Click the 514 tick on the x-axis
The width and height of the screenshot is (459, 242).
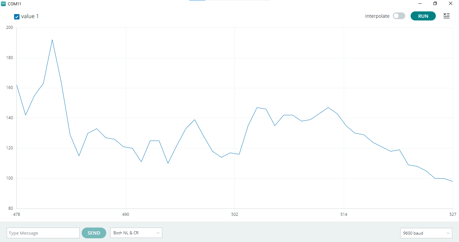click(344, 214)
